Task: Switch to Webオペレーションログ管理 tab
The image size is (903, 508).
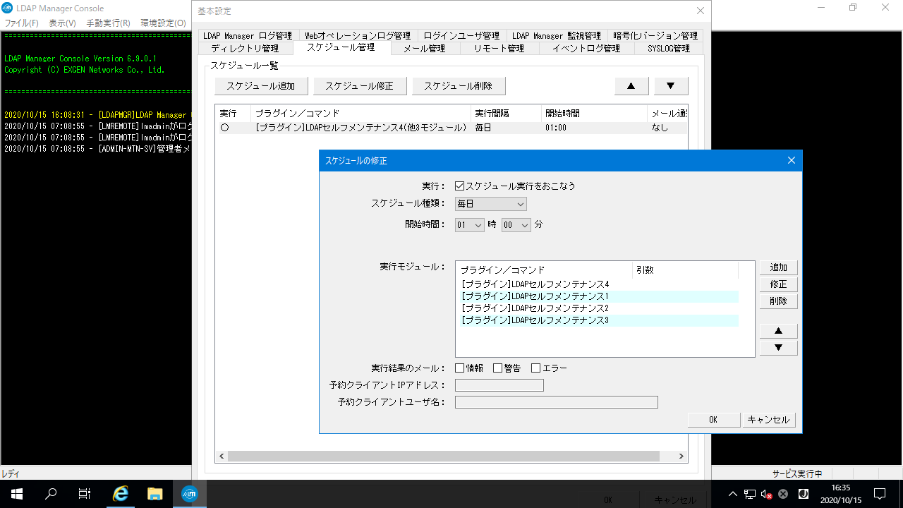Action: [x=358, y=35]
